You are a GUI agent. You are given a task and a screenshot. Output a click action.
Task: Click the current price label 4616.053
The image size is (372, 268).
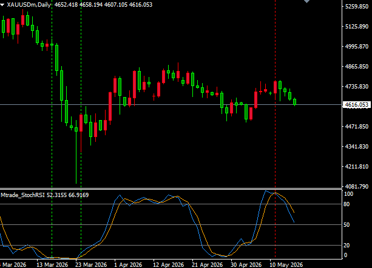pos(357,105)
